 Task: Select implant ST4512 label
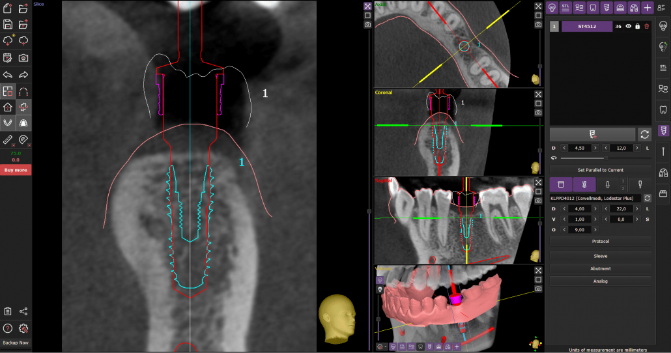[x=587, y=27]
